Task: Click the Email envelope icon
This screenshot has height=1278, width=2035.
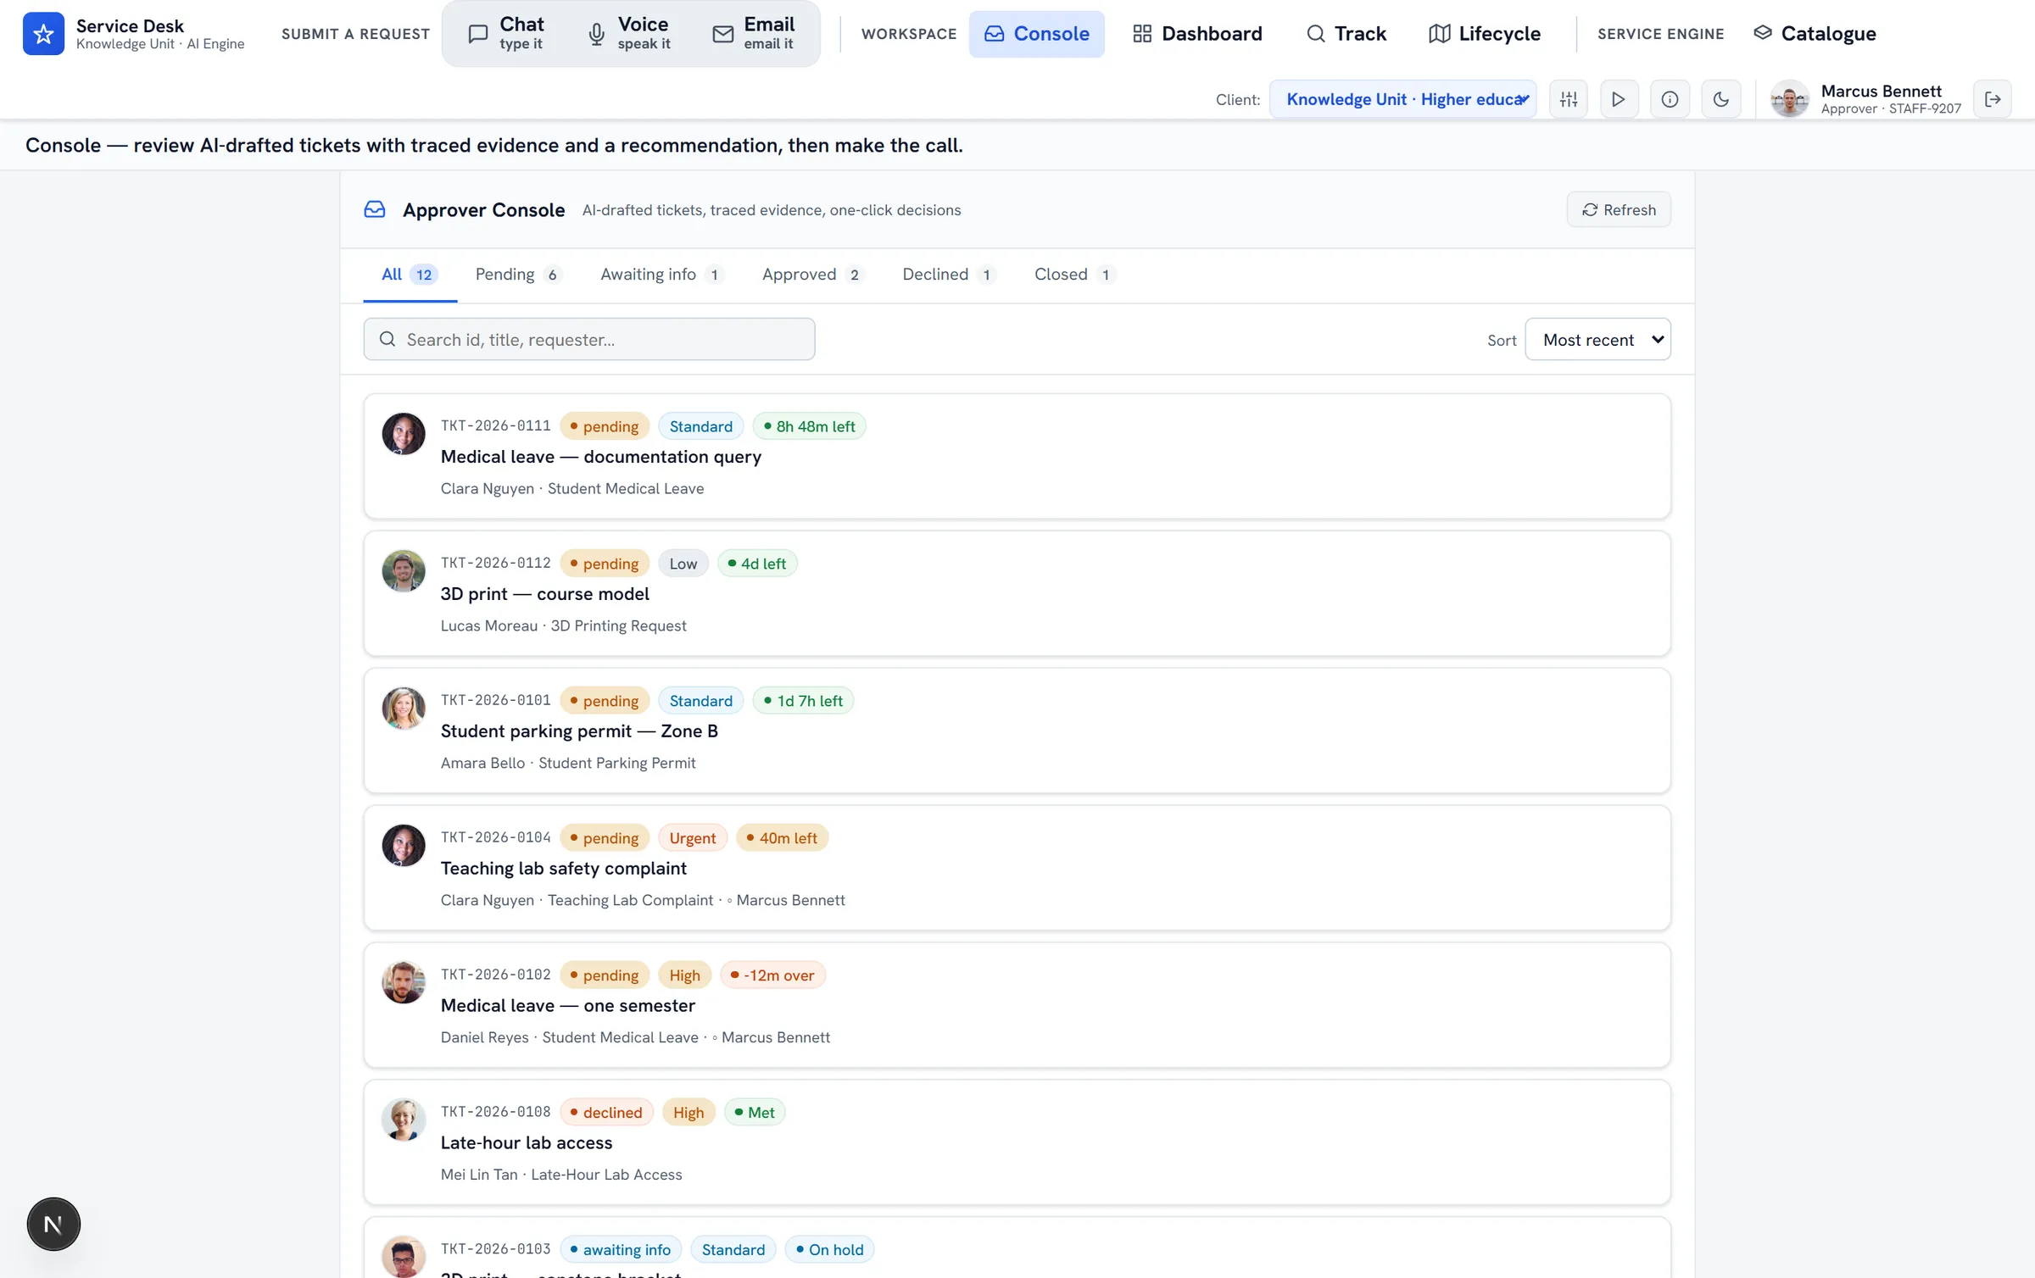Action: click(x=723, y=34)
